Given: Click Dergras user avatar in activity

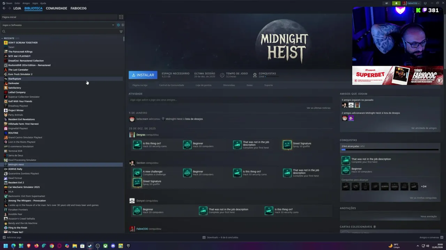Looking at the screenshot, I should pos(132,135).
